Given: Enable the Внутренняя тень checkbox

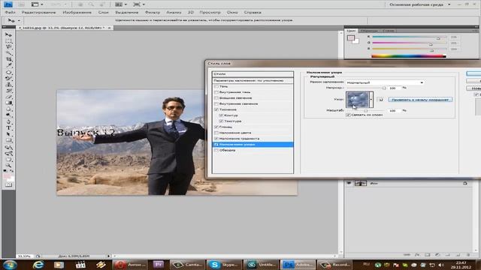Looking at the screenshot, I should [216, 92].
